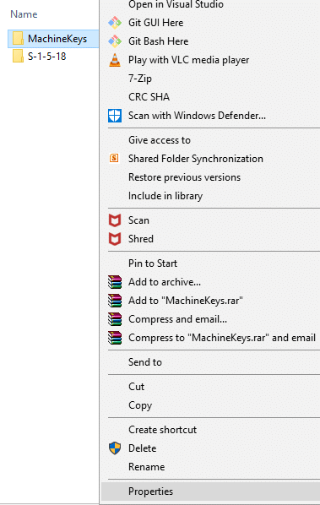Click the S-1-5-18 folder icon
This screenshot has height=505, width=320.
[x=18, y=56]
